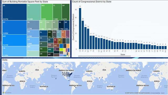168x95 pixels.
Task: Choose the CA tile in treemap
Action: click(x=14, y=51)
